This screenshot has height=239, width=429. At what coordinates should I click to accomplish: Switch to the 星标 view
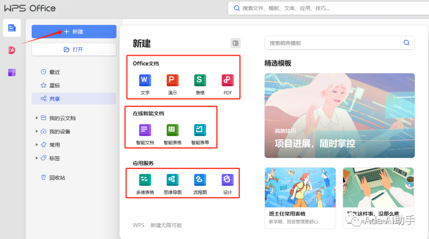(53, 85)
